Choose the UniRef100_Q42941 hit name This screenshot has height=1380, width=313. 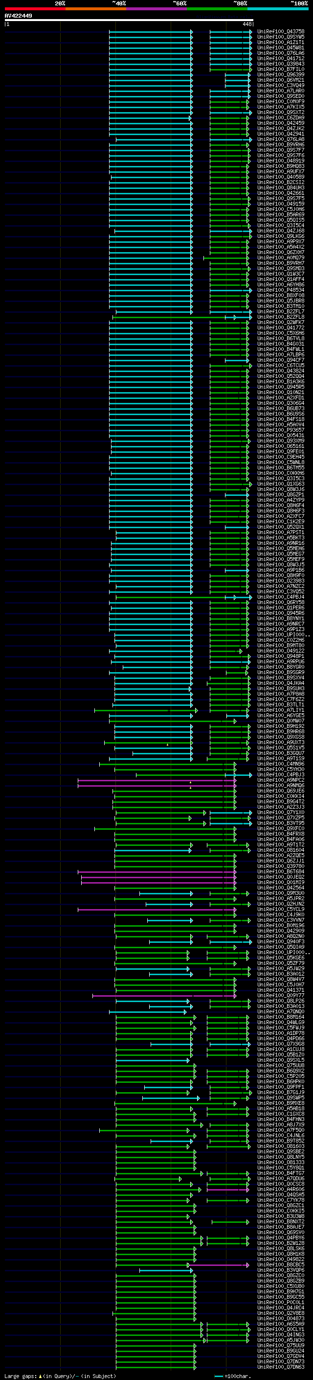pos(281,134)
